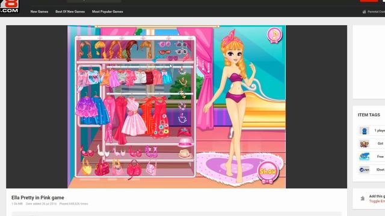This screenshot has width=385, height=216.
Task: Choose the gold chain necklace
Action: 182,82
